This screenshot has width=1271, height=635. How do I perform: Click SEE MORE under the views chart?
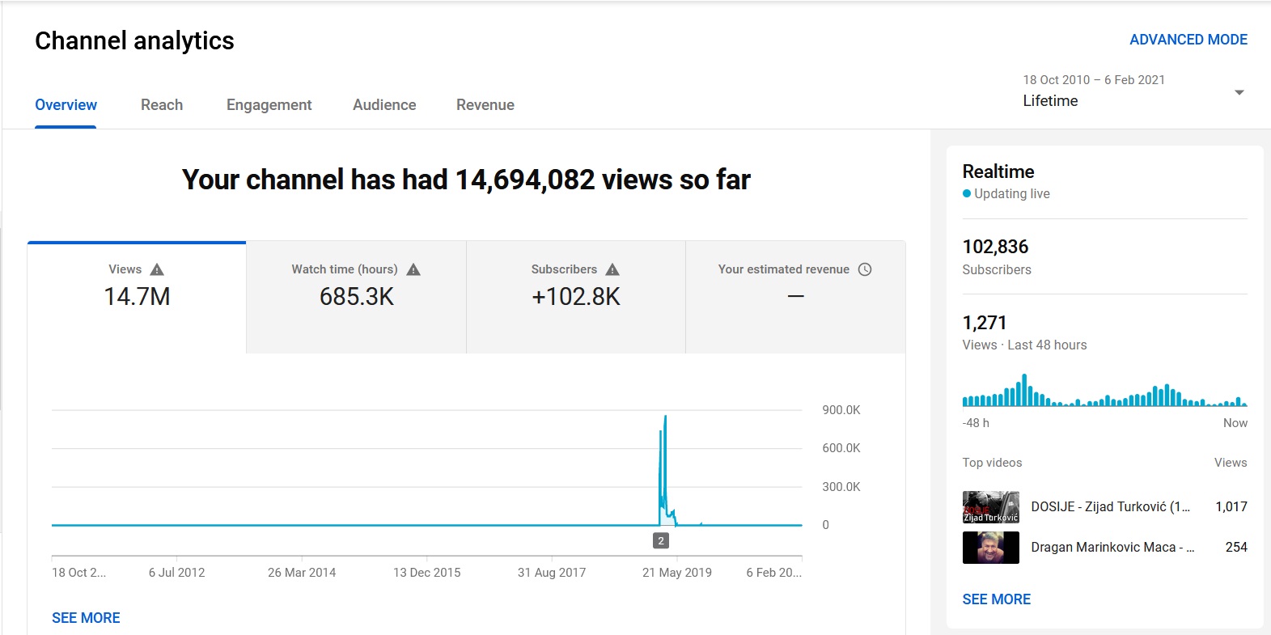coord(86,618)
